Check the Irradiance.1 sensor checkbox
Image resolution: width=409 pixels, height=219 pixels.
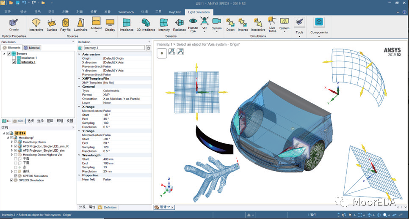(14, 58)
